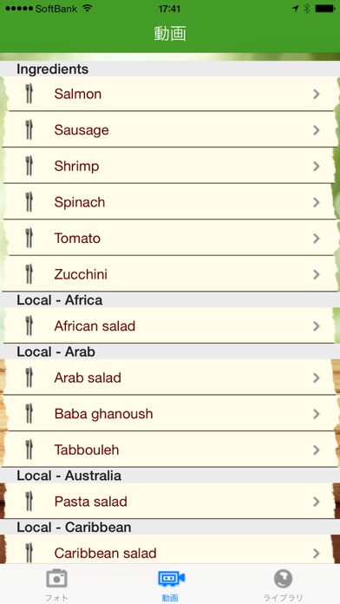Screen dimensions: 340x604
Task: Tap the chevron arrow on Spinach row
Action: 317,202
